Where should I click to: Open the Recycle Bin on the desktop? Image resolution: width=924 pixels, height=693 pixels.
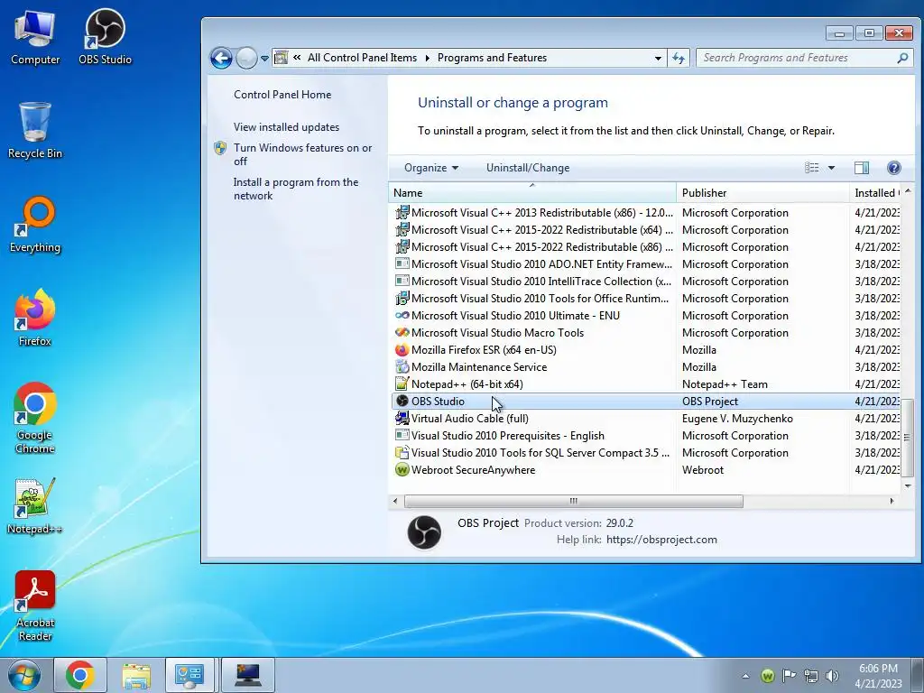[x=35, y=130]
